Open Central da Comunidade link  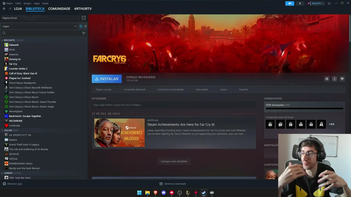click(x=171, y=89)
